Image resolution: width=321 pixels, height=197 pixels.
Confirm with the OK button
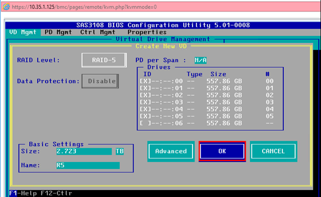(222, 151)
